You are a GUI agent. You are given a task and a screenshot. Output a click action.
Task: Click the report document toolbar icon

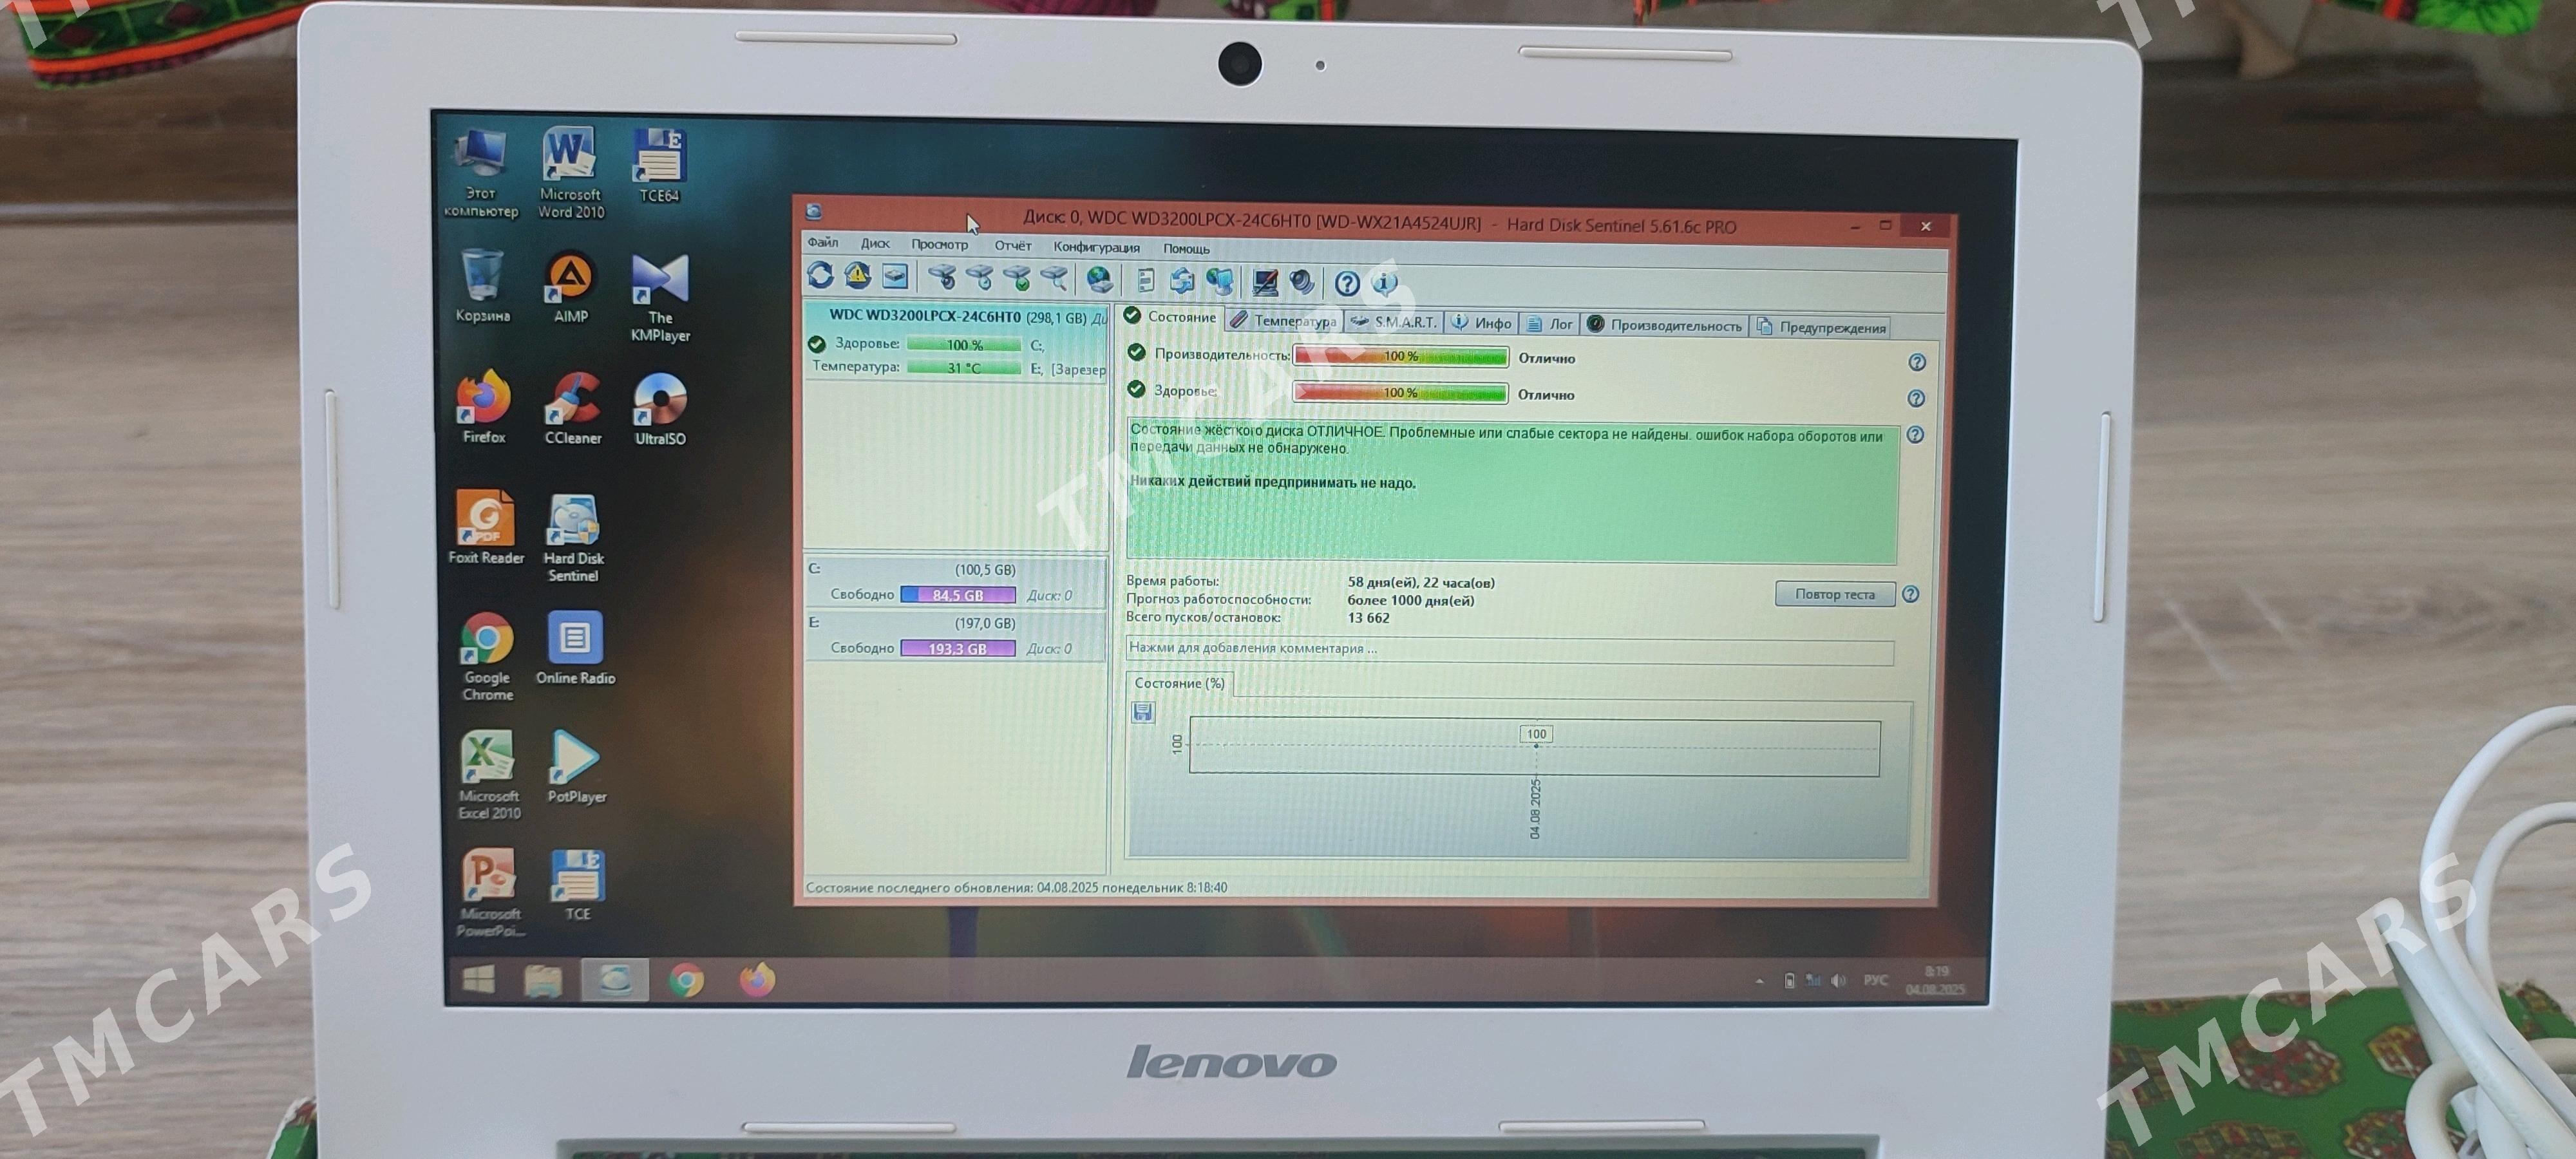(1146, 280)
